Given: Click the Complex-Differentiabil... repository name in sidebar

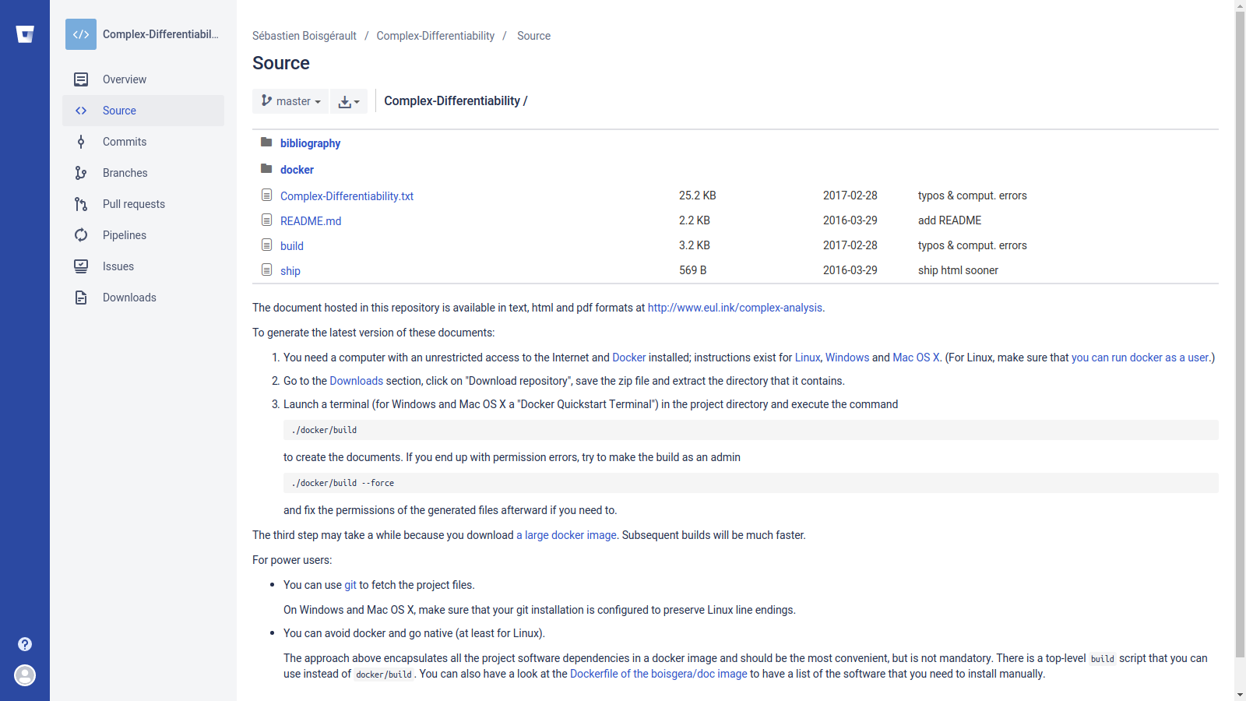Looking at the screenshot, I should tap(160, 34).
